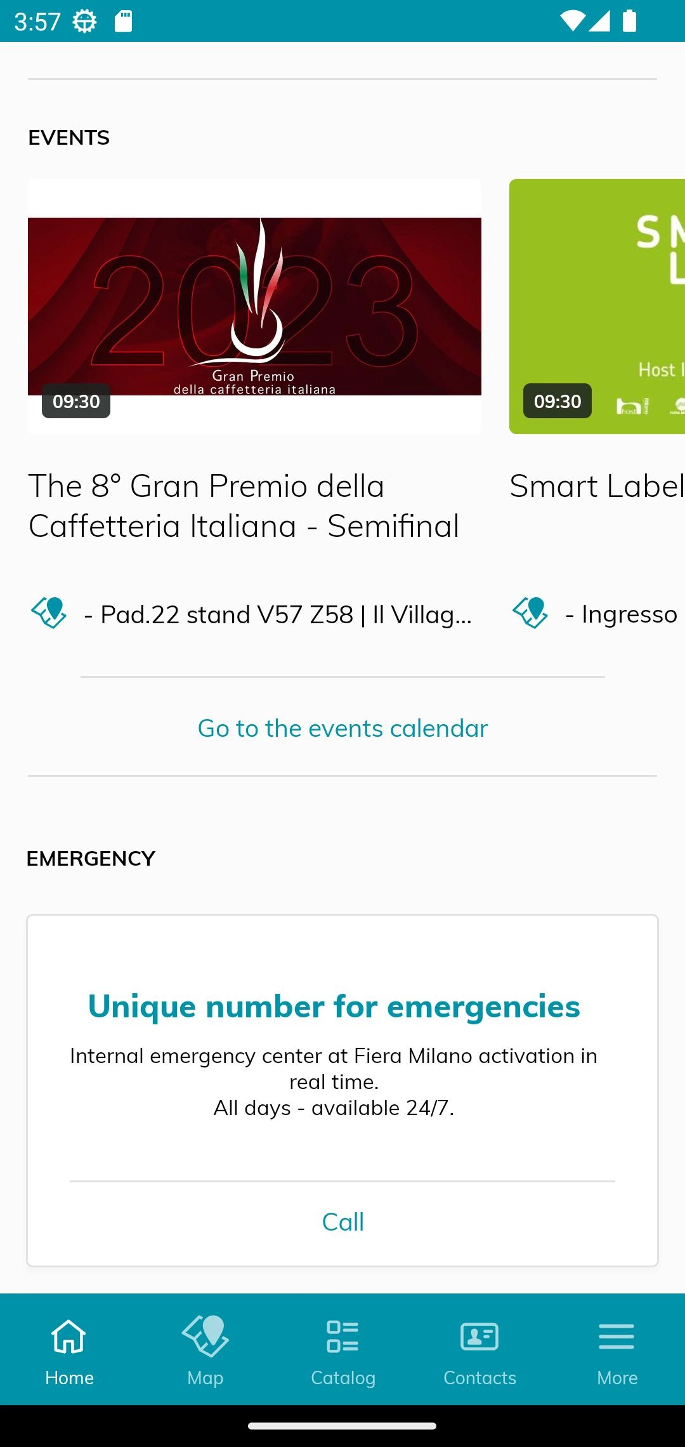
Task: Tap the Home icon in bottom navigation
Action: [68, 1337]
